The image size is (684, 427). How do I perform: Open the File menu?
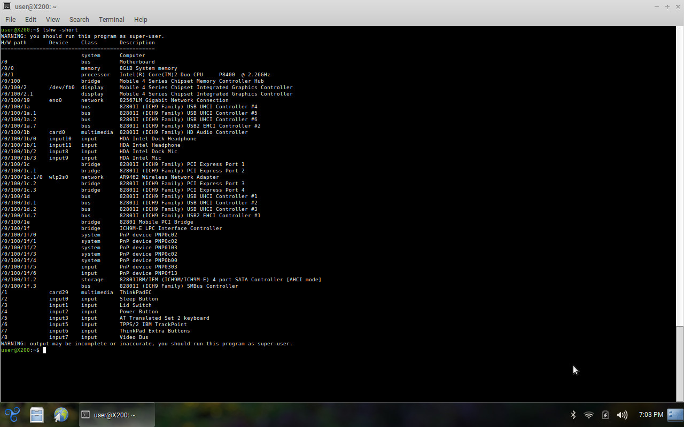[10, 19]
